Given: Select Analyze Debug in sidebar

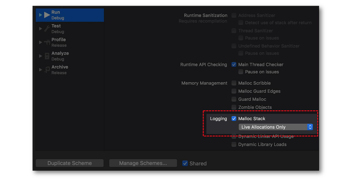Looking at the screenshot, I should (x=70, y=56).
